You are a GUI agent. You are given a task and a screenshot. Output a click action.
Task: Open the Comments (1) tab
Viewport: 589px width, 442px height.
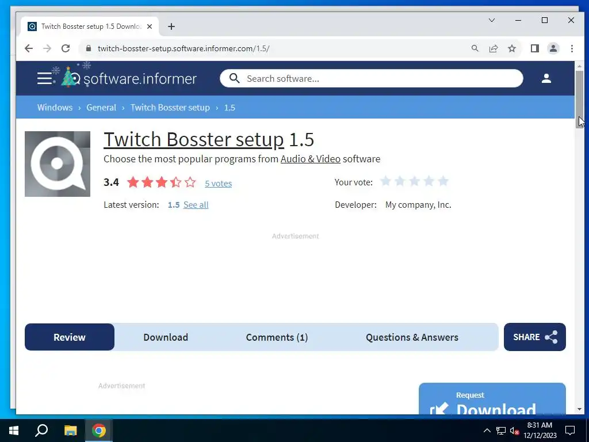[x=277, y=337]
